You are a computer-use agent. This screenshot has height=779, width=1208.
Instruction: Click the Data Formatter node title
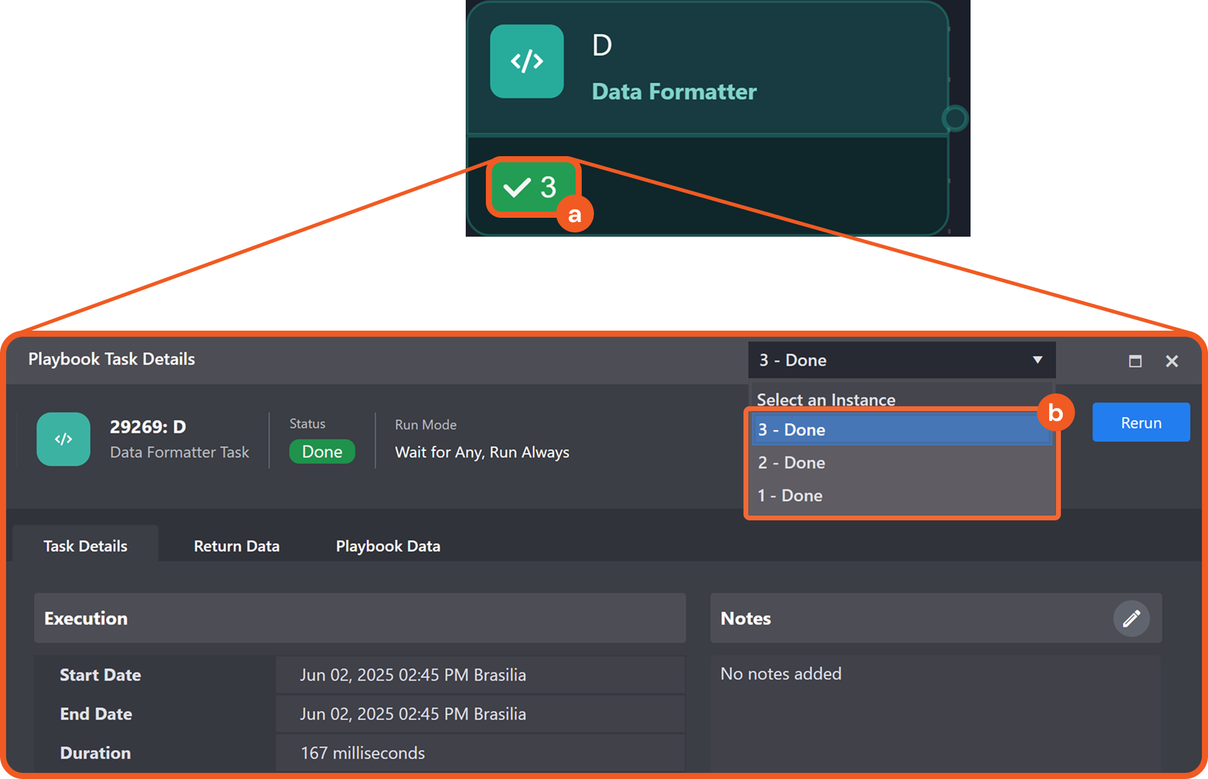[x=674, y=92]
